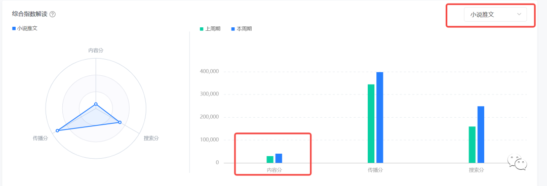Screen dimensions: 547x186
Task: Click the dropdown chevron arrow in 小说推文 selector
Action: coord(519,14)
